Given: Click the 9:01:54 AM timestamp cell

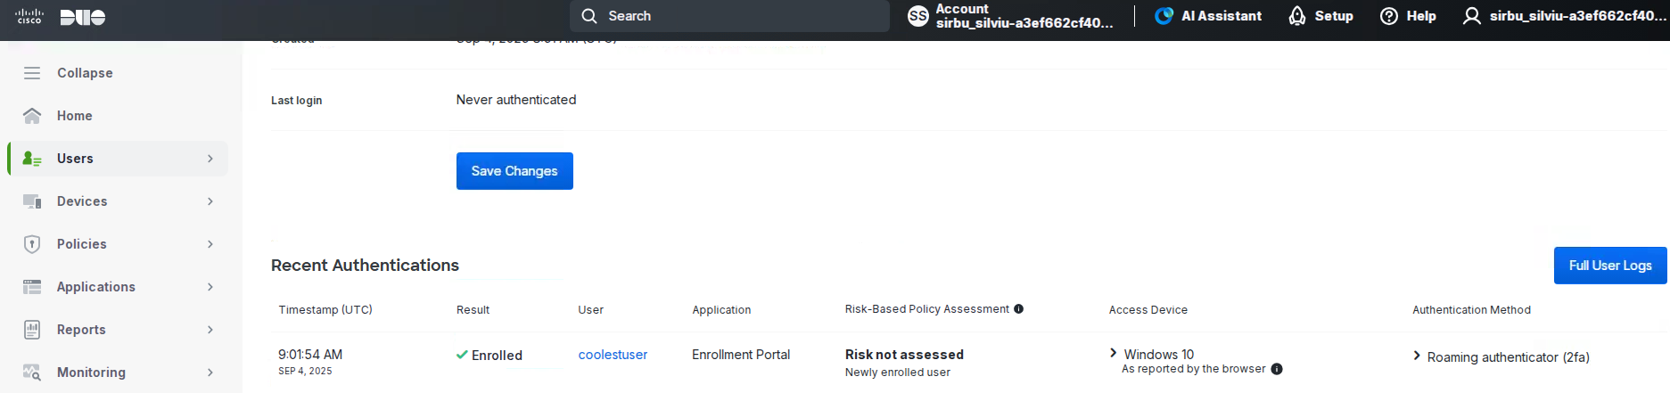Looking at the screenshot, I should coord(310,355).
